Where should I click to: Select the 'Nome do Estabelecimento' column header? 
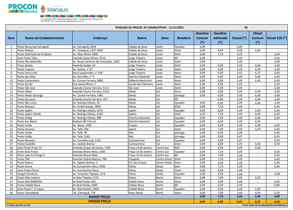click(x=44, y=38)
